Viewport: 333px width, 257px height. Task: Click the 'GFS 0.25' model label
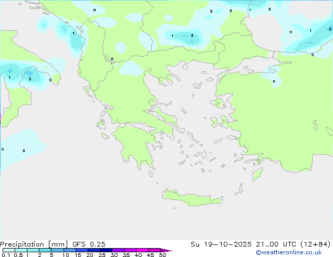tap(89, 244)
